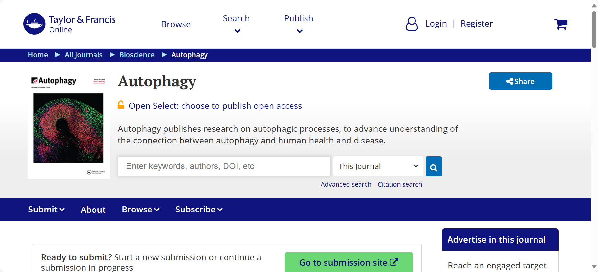Expand the Publish dropdown in header
Image resolution: width=598 pixels, height=272 pixels.
(x=299, y=24)
